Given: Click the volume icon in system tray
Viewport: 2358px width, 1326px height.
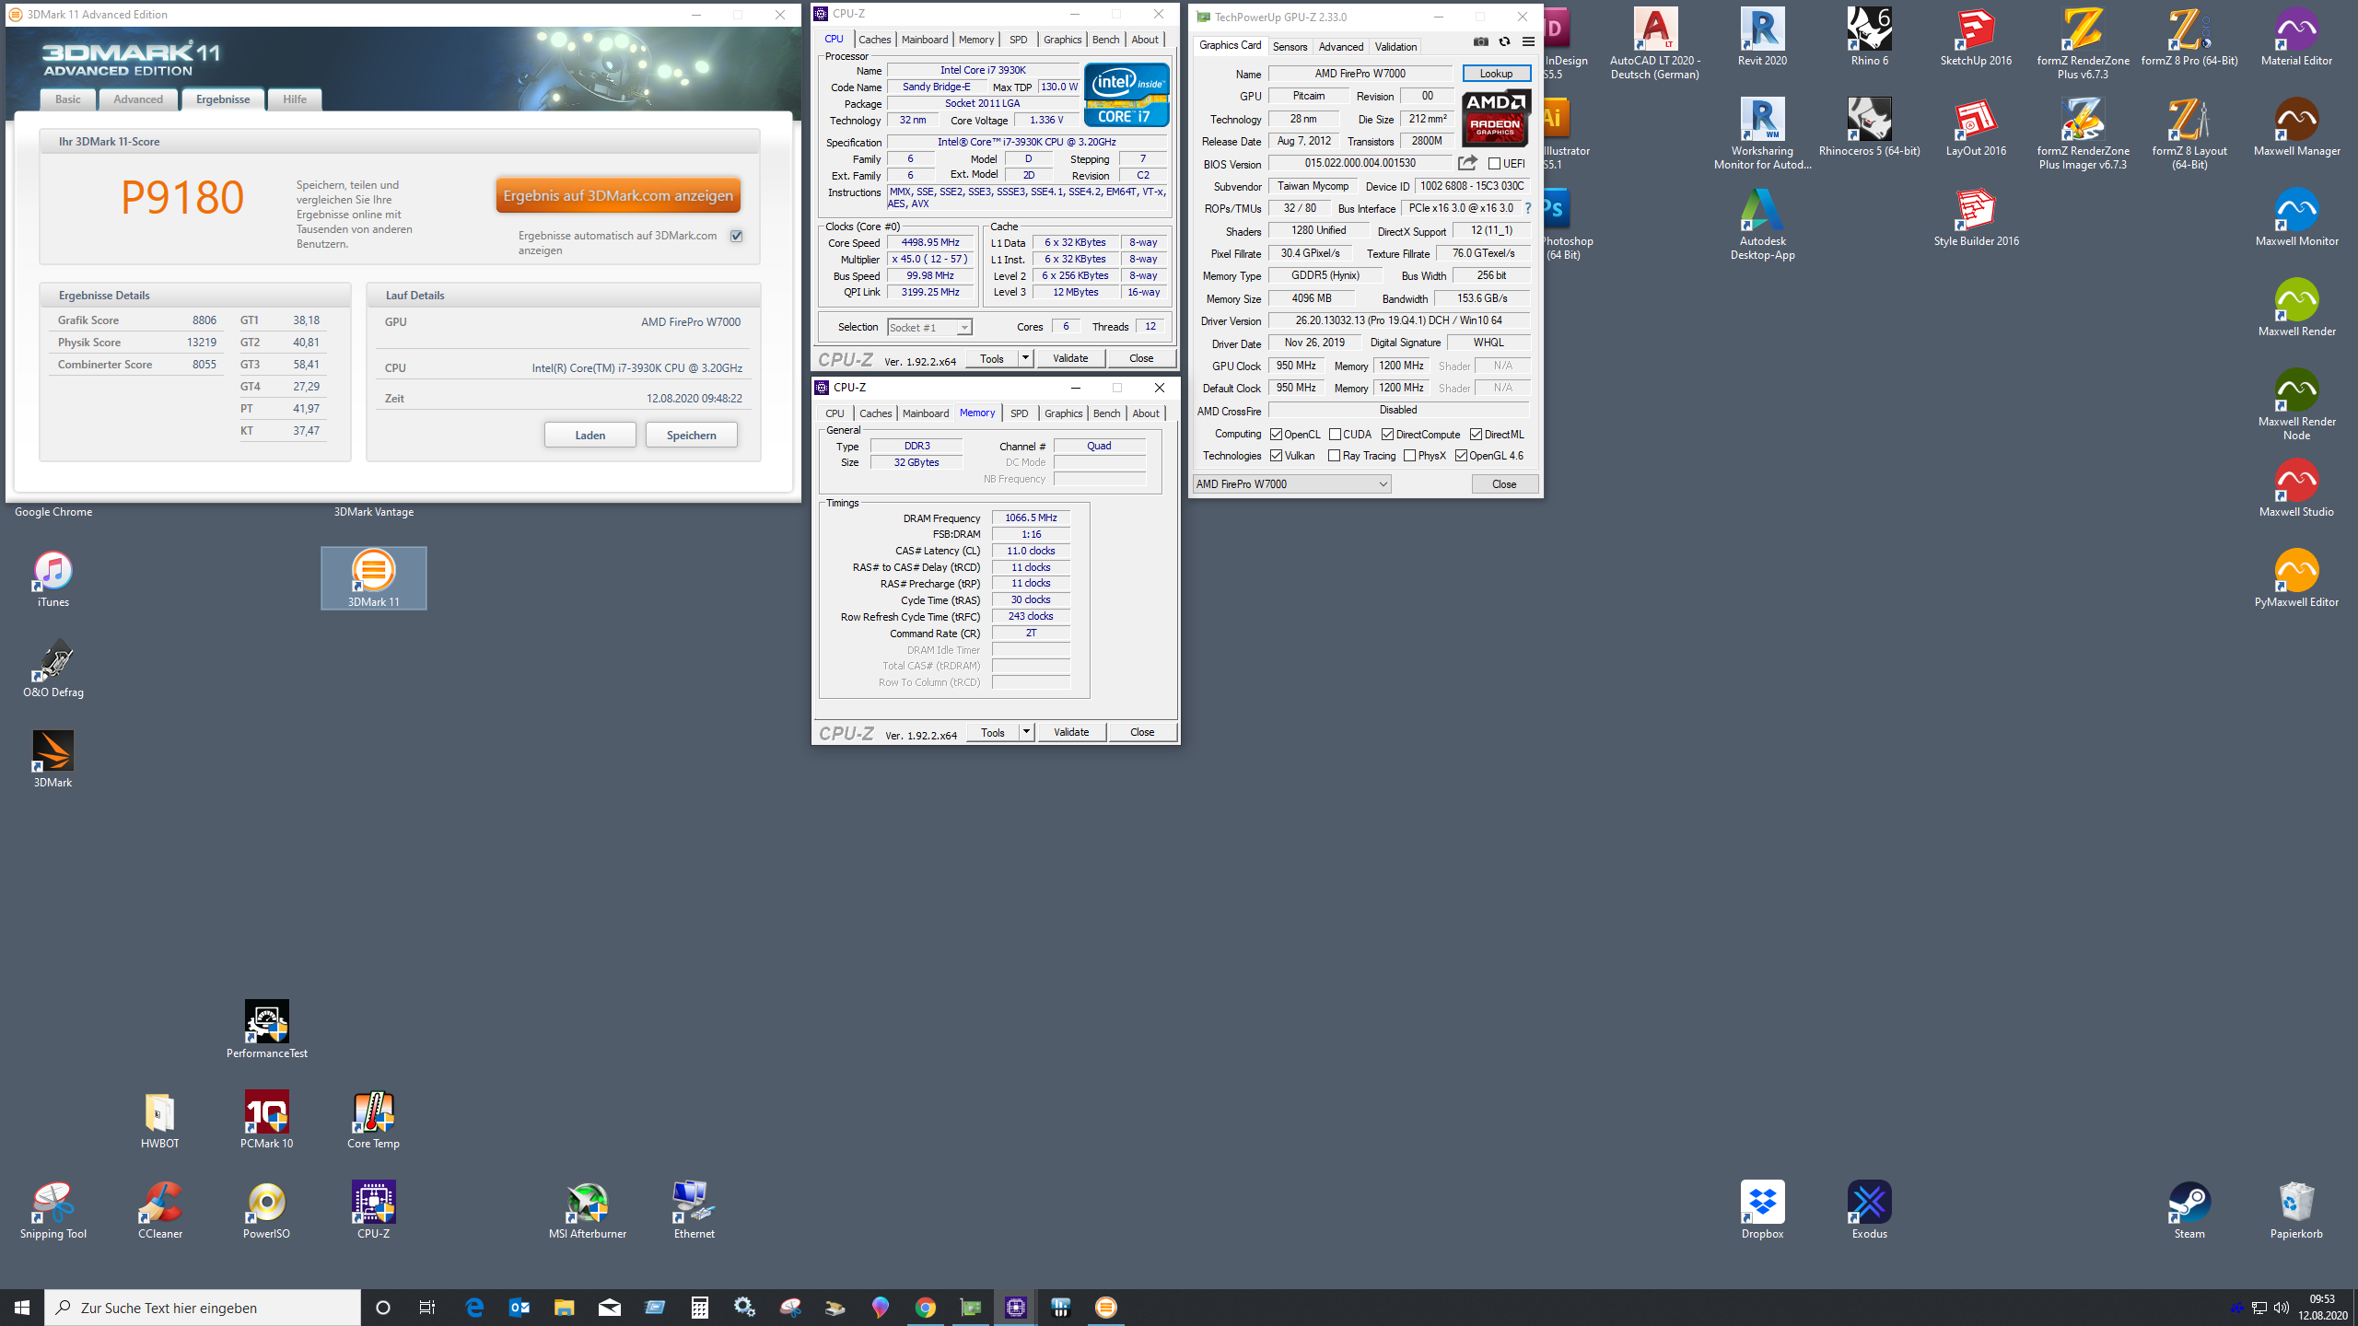Looking at the screenshot, I should click(2281, 1308).
